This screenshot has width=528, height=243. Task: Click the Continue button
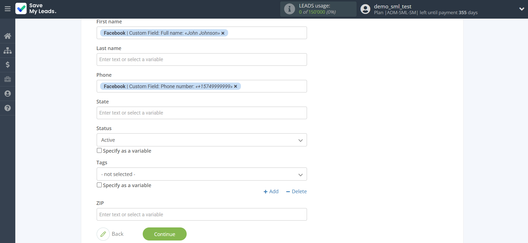164,234
